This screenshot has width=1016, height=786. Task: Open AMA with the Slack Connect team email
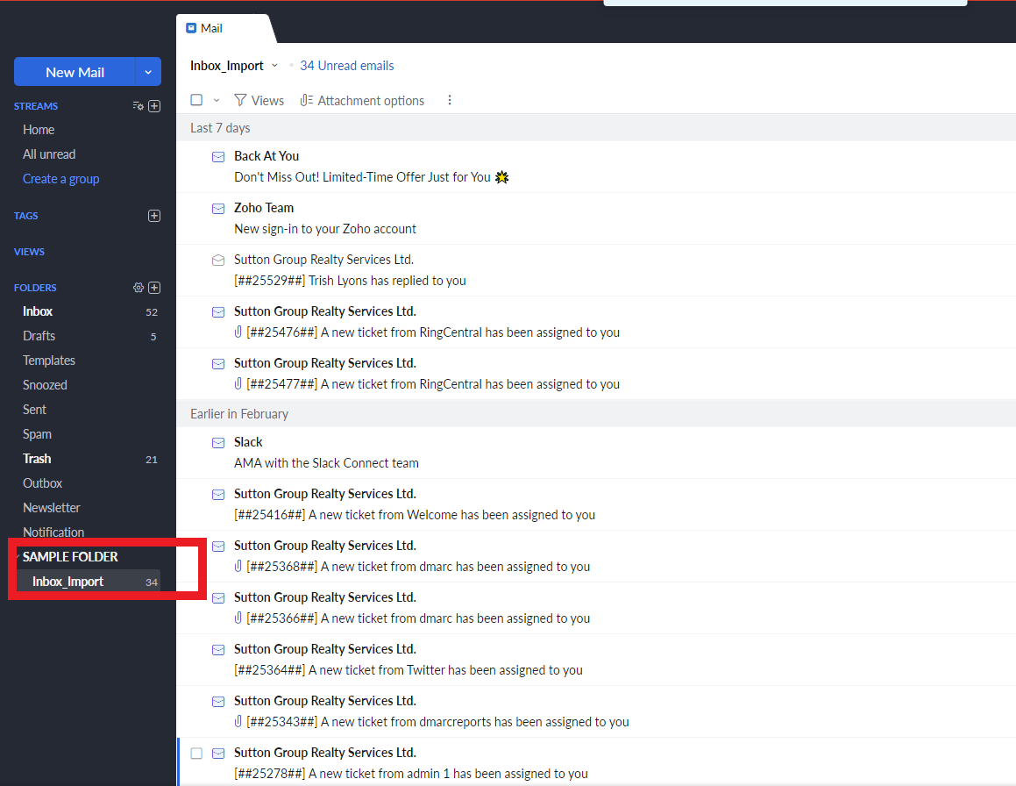click(596, 453)
